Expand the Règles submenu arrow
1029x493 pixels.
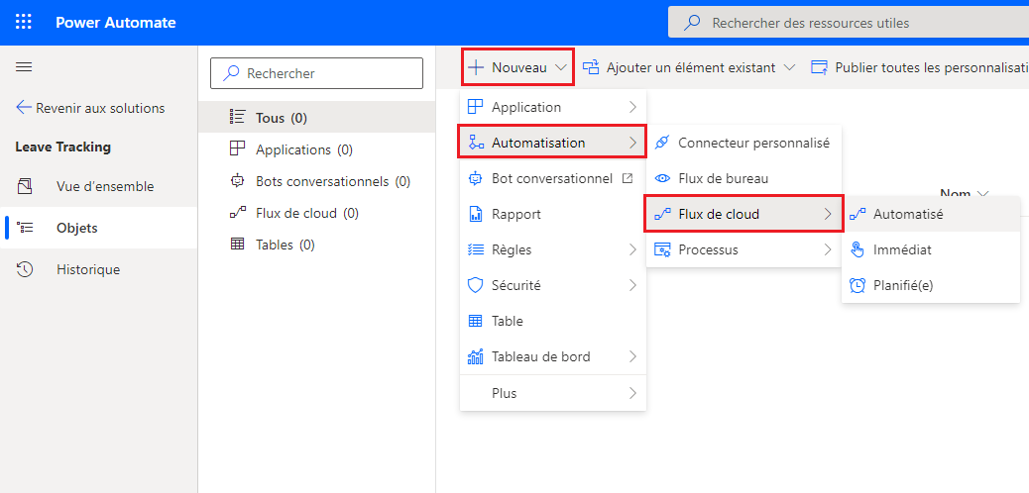pos(632,249)
